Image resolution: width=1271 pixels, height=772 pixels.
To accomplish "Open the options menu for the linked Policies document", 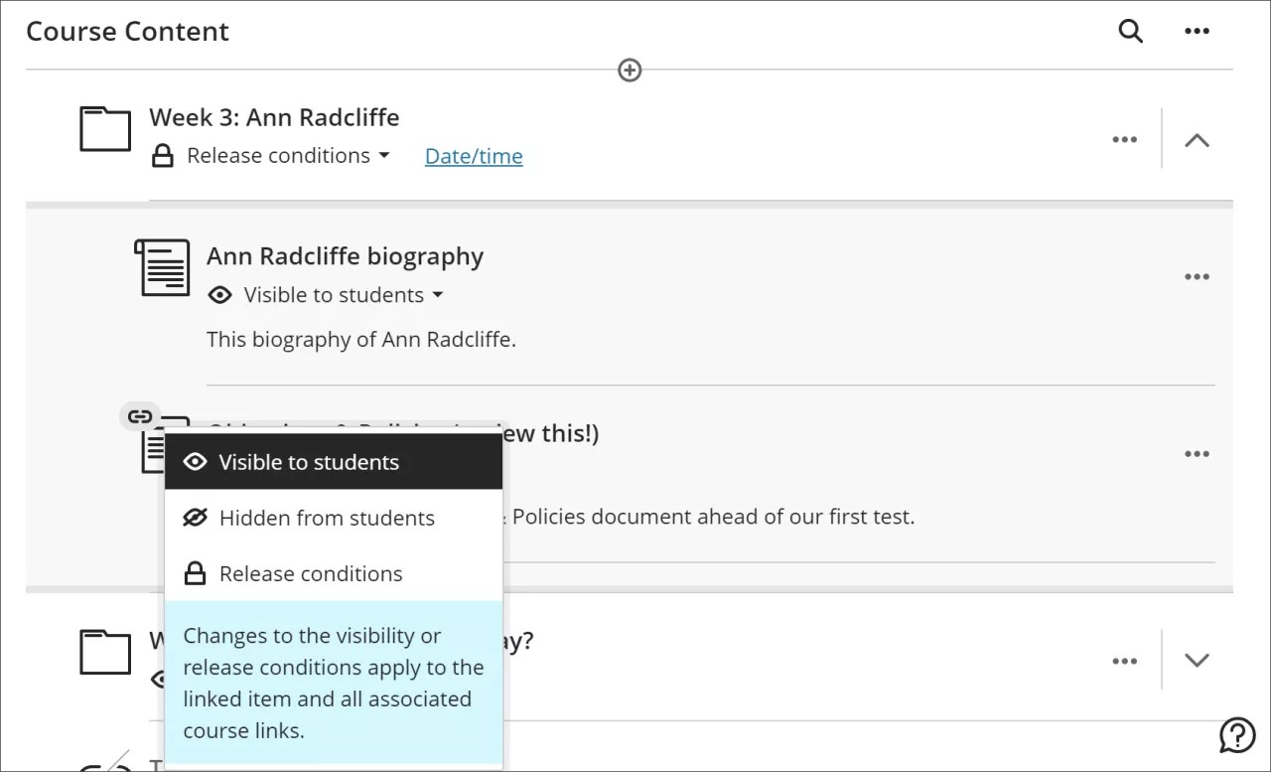I will tap(1197, 453).
